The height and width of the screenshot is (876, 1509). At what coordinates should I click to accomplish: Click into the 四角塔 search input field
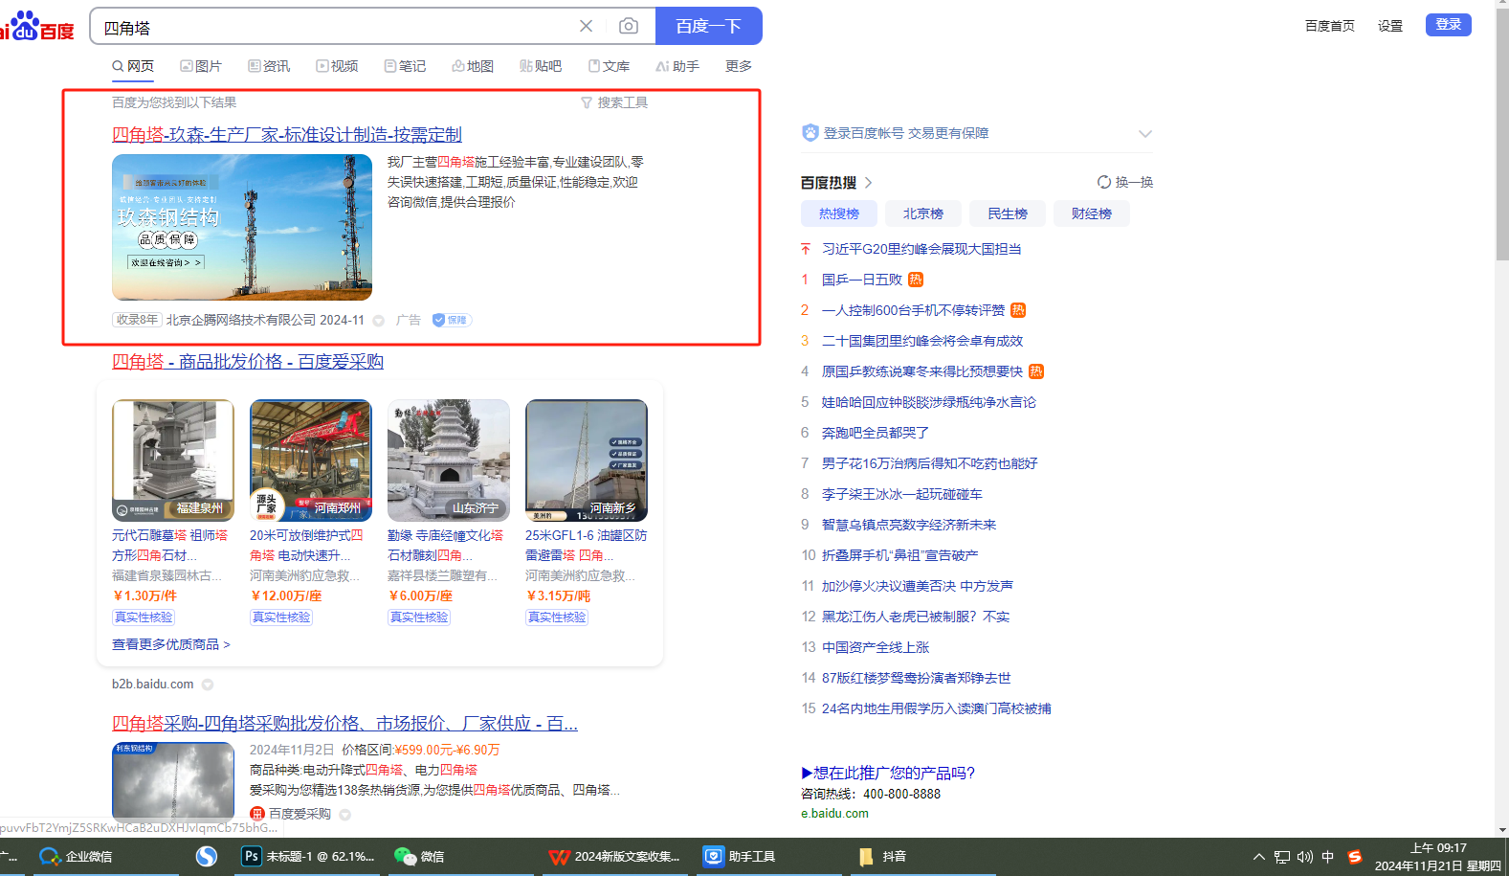pyautogui.click(x=335, y=27)
